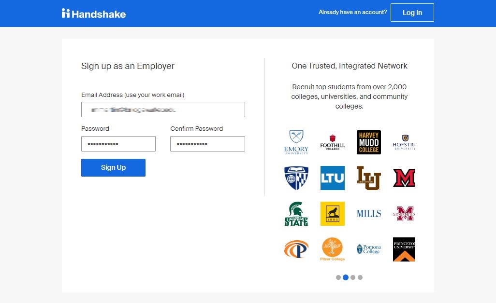
Task: Choose the Mills college logo
Action: pos(368,214)
